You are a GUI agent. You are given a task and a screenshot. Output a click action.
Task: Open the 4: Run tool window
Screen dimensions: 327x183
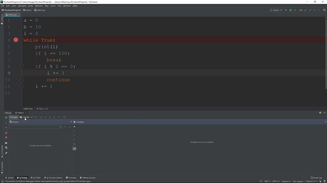(9, 178)
